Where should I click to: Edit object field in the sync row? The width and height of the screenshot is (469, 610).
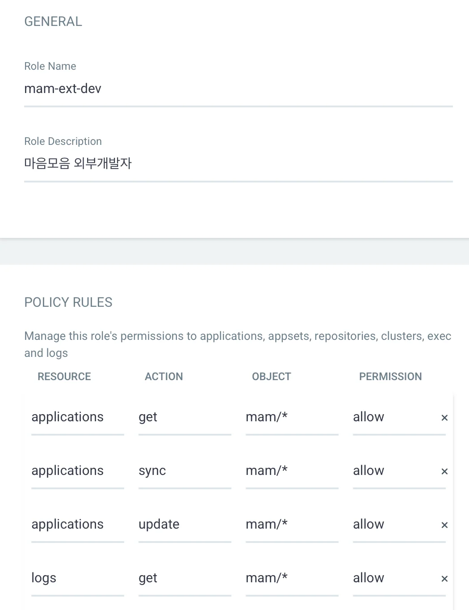point(292,470)
